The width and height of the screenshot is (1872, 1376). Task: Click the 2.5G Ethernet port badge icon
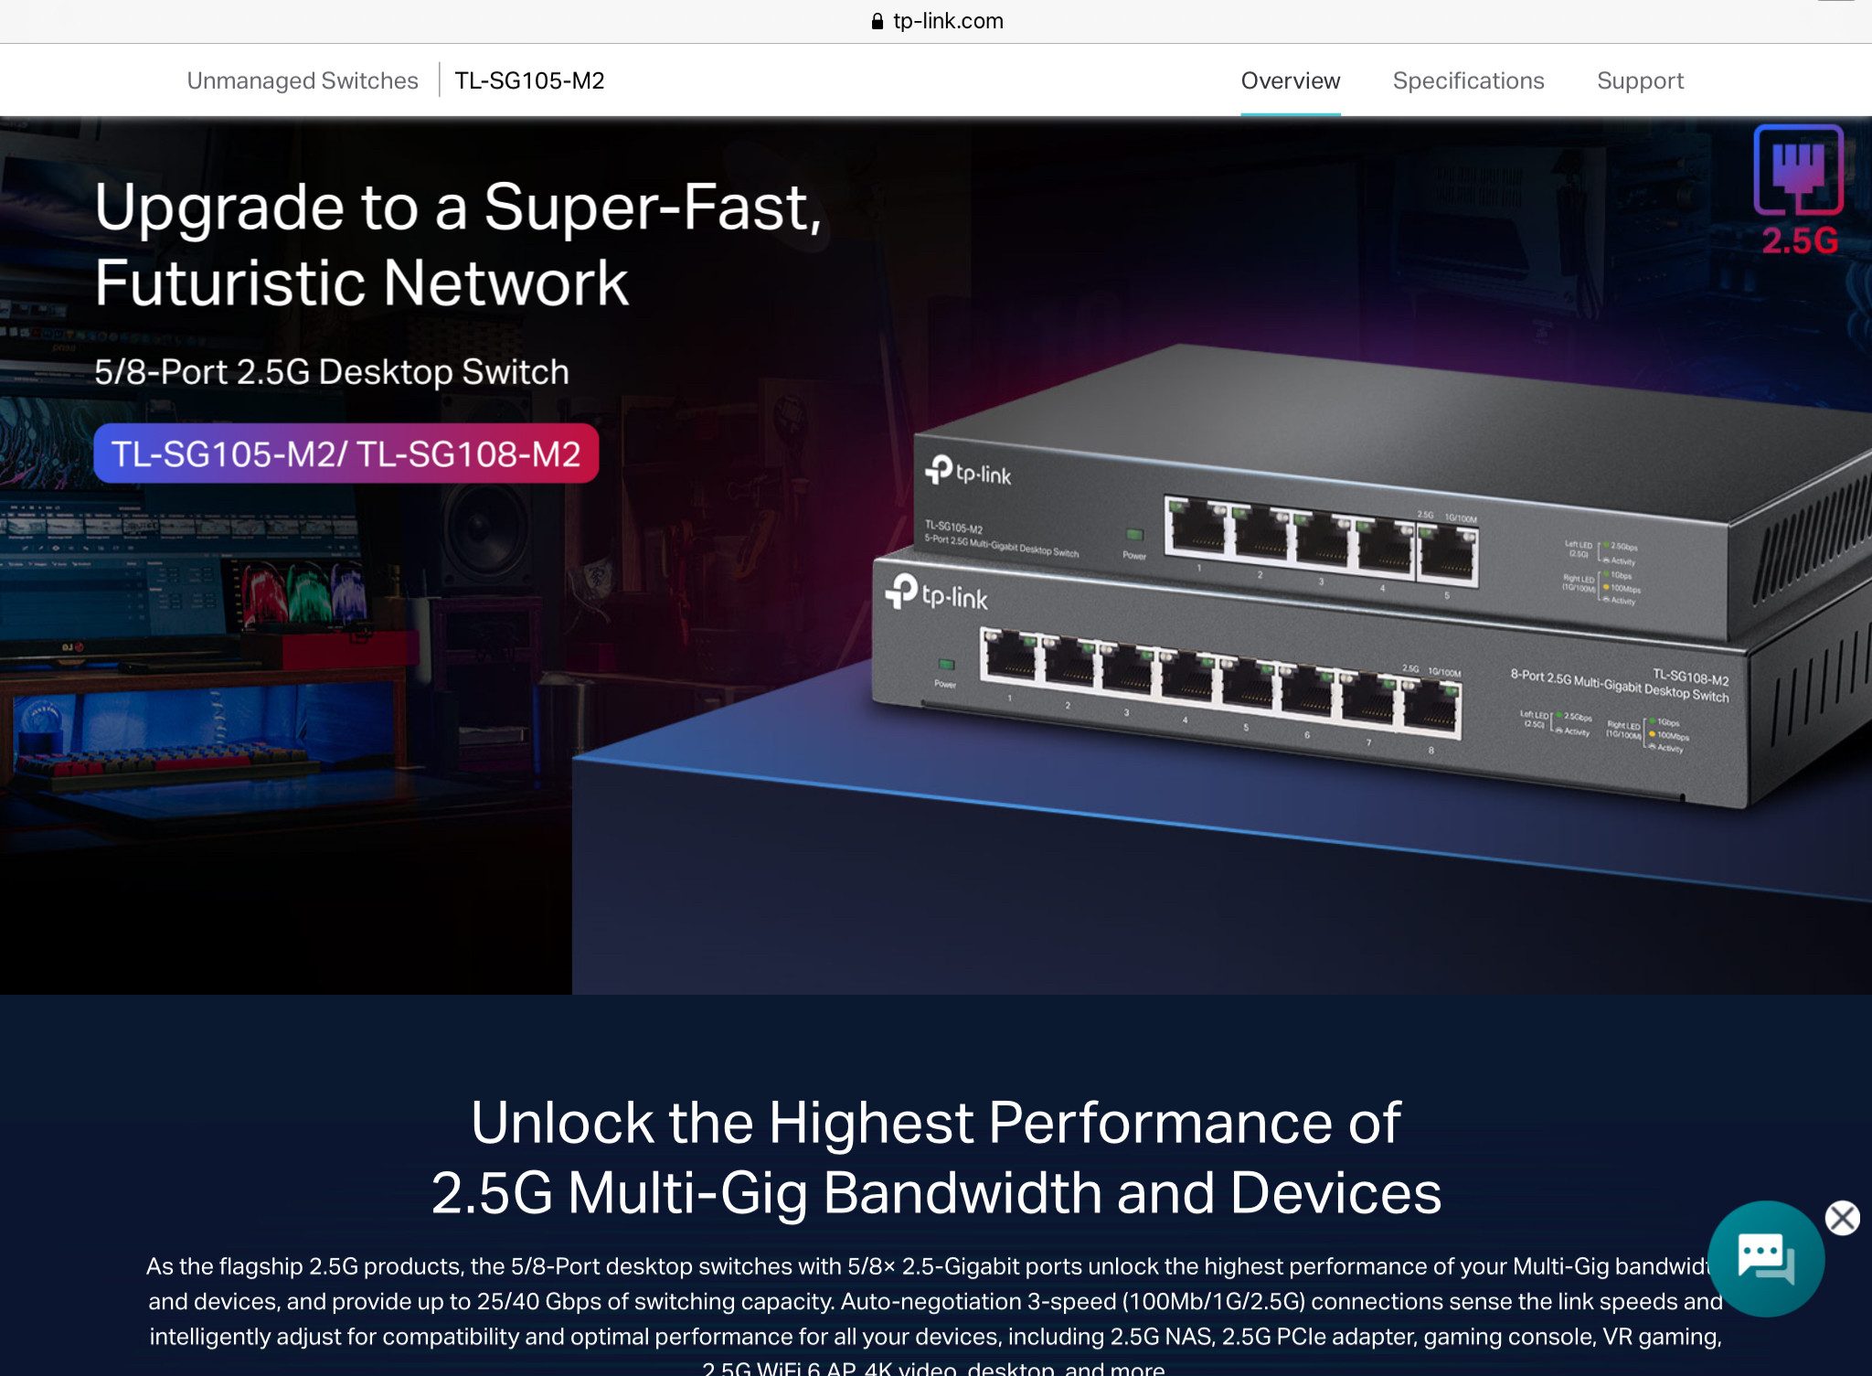point(1798,190)
